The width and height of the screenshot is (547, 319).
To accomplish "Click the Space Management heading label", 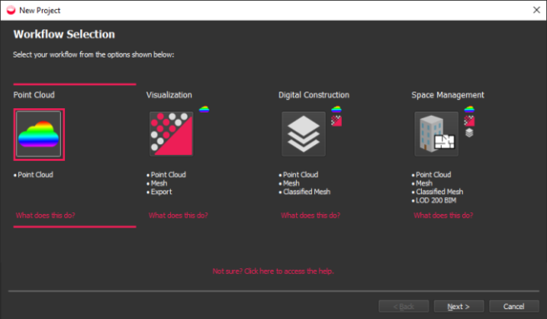I will [x=448, y=95].
